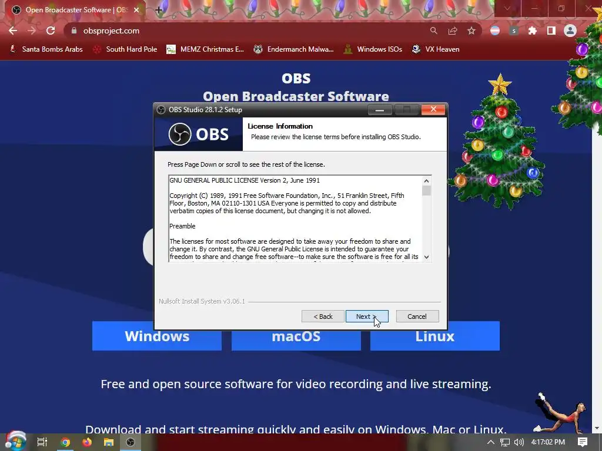Select the OBS installer taskbar icon
Viewport: 602px width, 451px height.
point(131,442)
